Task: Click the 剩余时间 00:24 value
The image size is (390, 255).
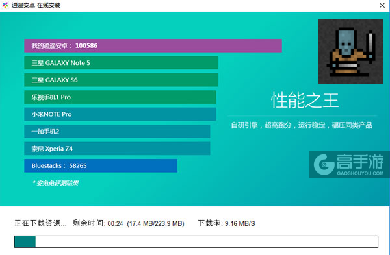Action: point(97,223)
